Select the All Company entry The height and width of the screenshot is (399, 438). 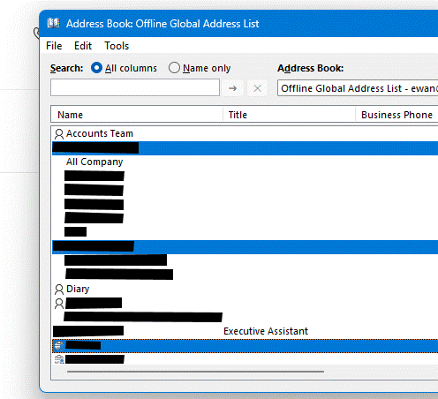tap(94, 162)
